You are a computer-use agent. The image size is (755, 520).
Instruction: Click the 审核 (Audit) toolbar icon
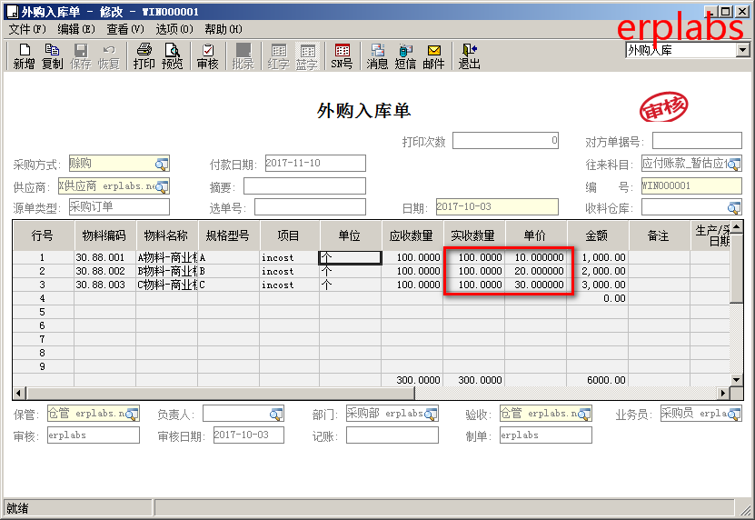[x=207, y=55]
